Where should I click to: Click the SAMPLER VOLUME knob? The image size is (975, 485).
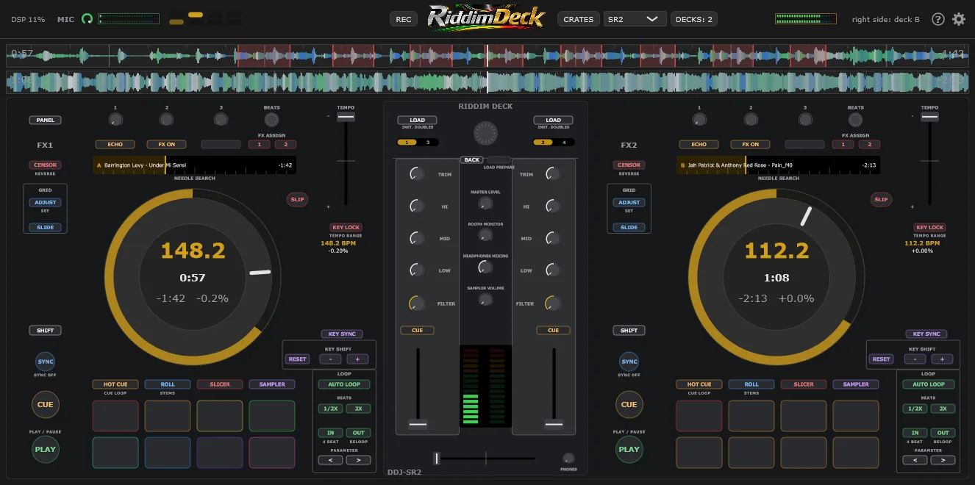(x=485, y=299)
